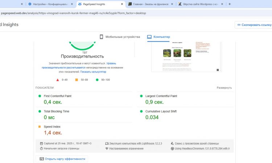Click the green circle 90–100 legend marker
This screenshot has width=272, height=163.
pos(97,80)
